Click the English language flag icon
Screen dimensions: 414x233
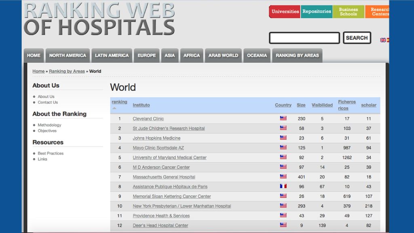(x=383, y=40)
